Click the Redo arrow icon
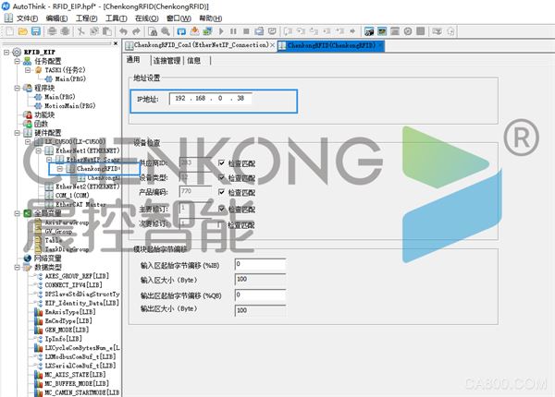 coord(136,31)
